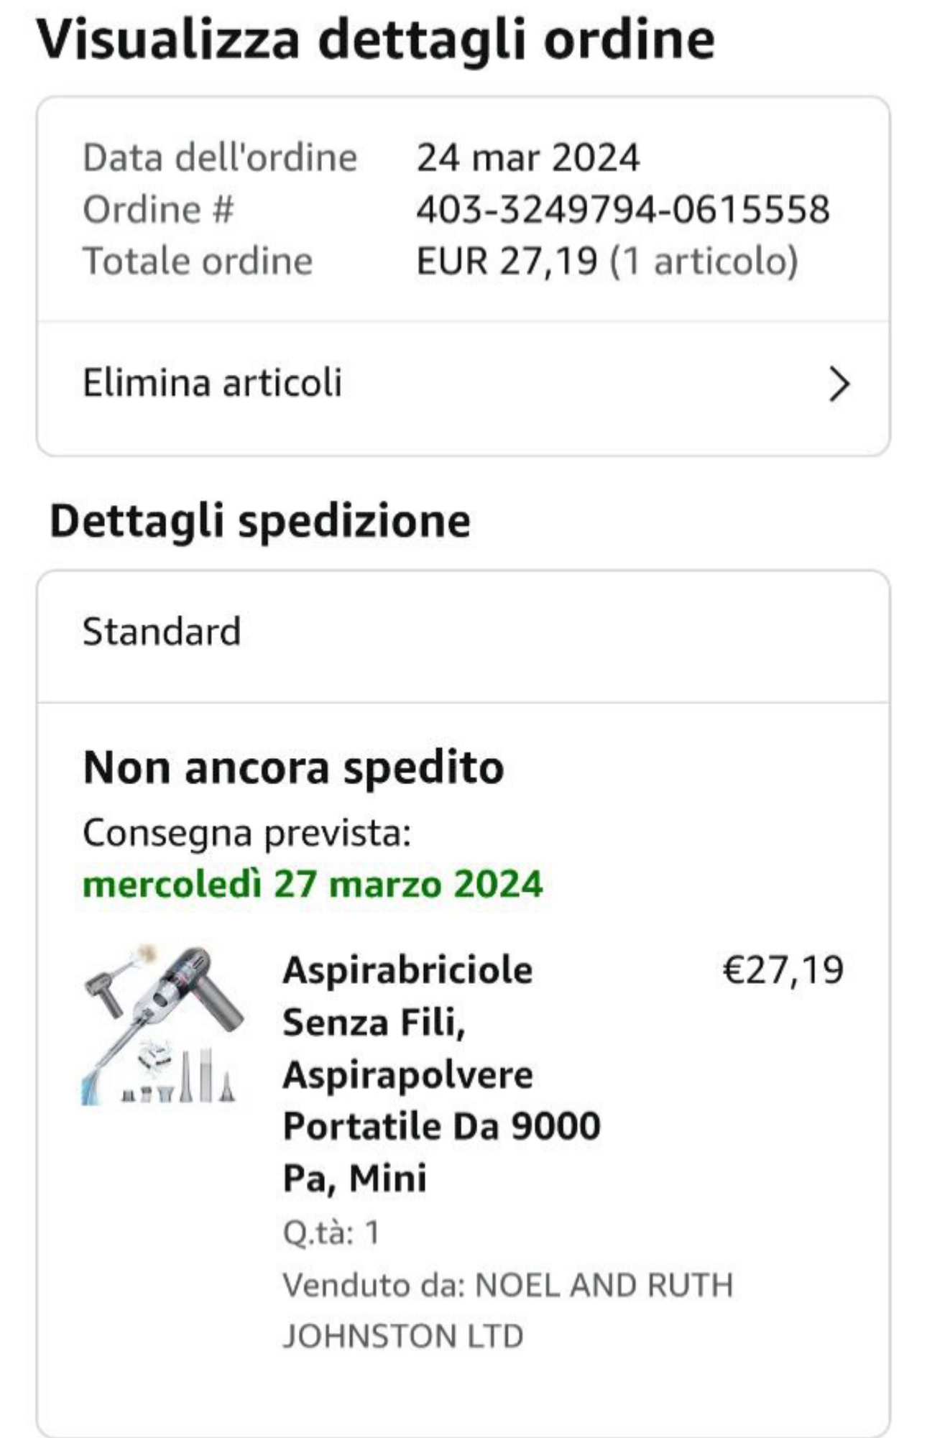Click the Data dell'ordine label

pyautogui.click(x=220, y=158)
